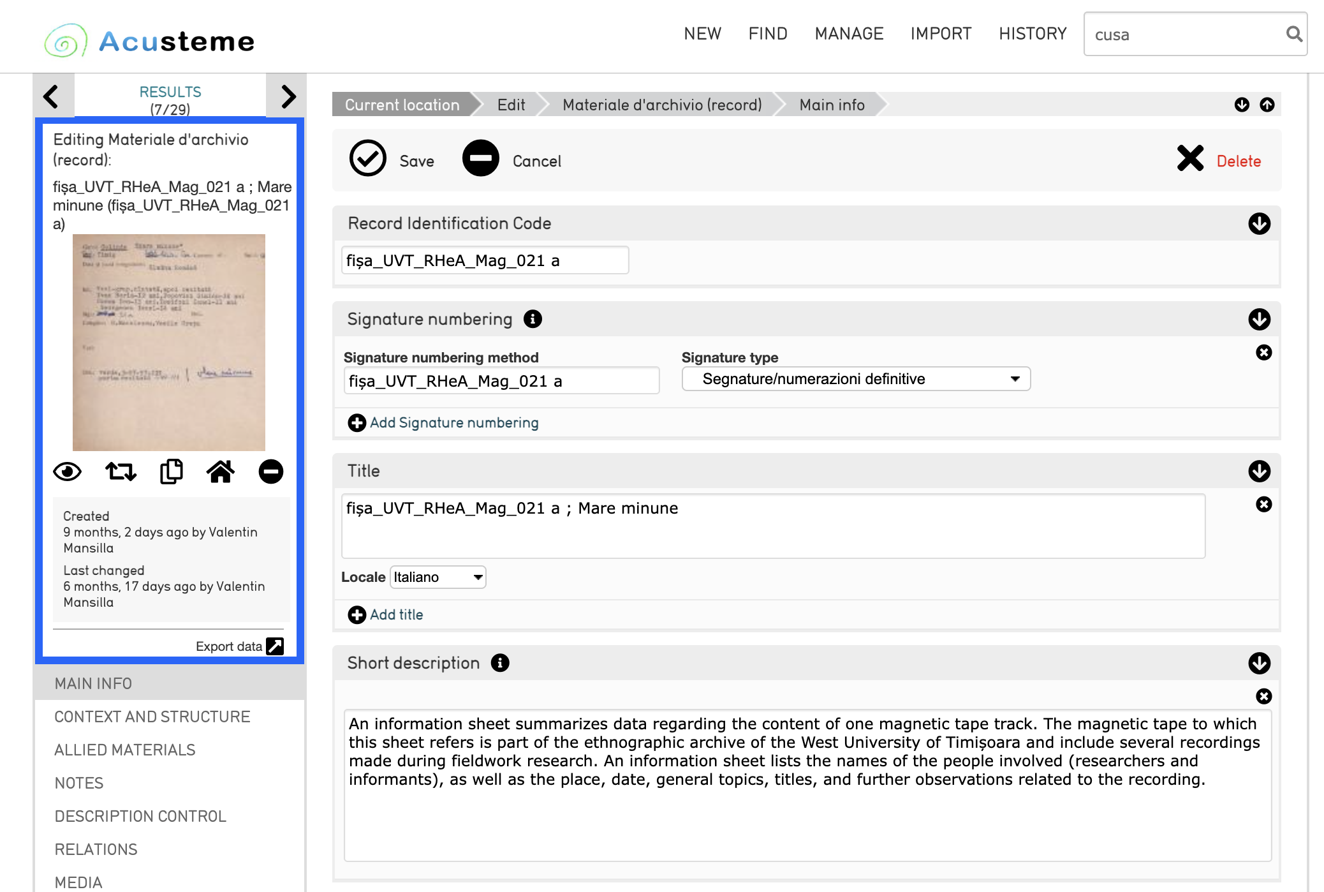Click the eye view-record icon
This screenshot has height=892, width=1324.
(67, 472)
